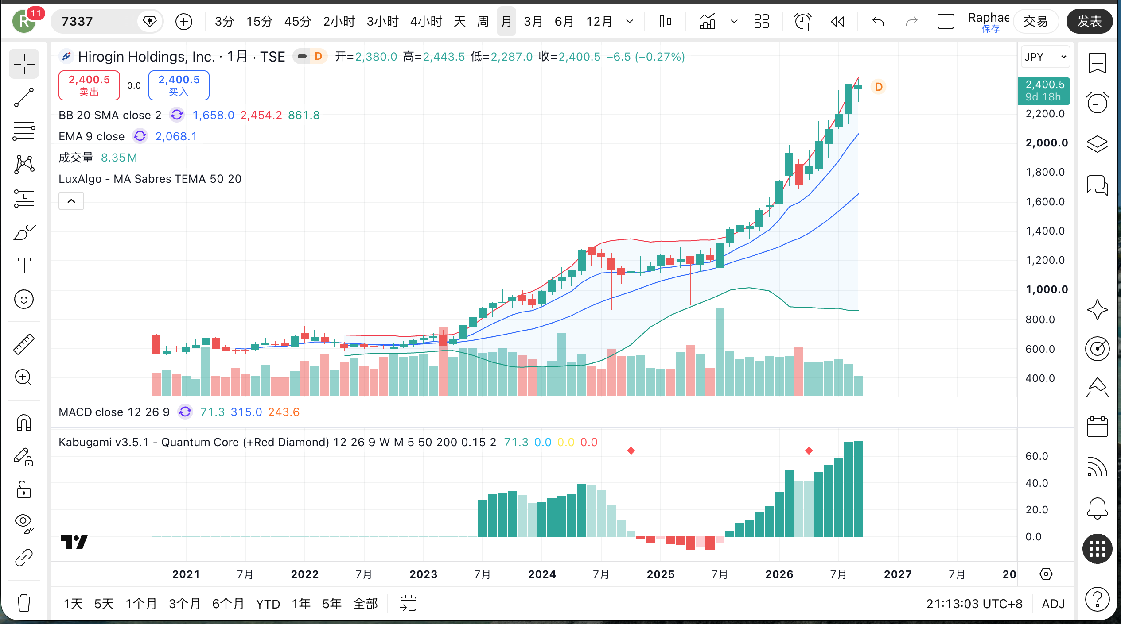Choose the pattern drawing tool
This screenshot has height=624, width=1121.
tap(24, 165)
